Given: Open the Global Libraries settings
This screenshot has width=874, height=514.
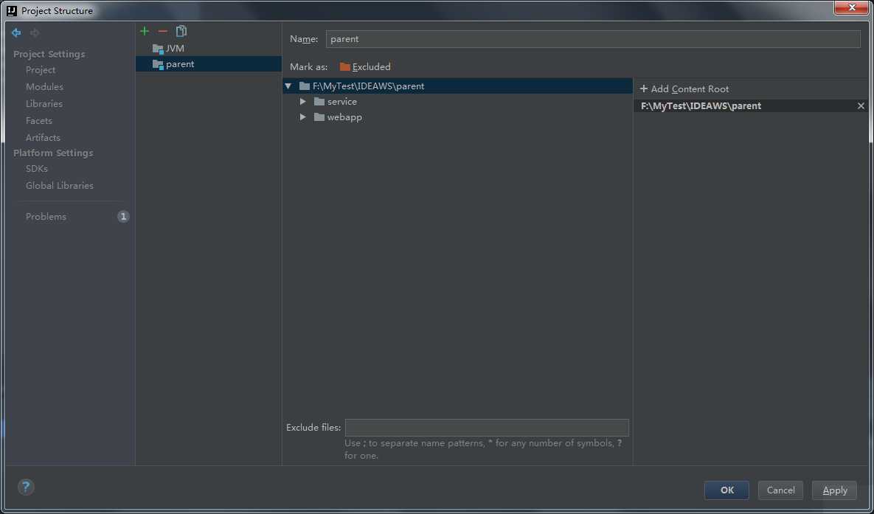Looking at the screenshot, I should 60,186.
